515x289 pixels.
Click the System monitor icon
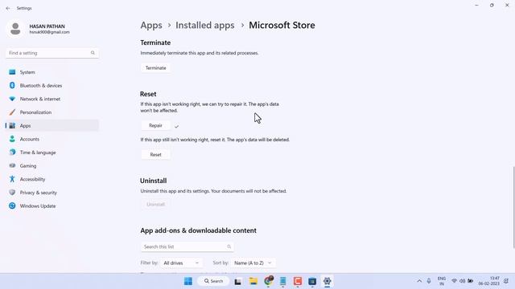click(12, 72)
